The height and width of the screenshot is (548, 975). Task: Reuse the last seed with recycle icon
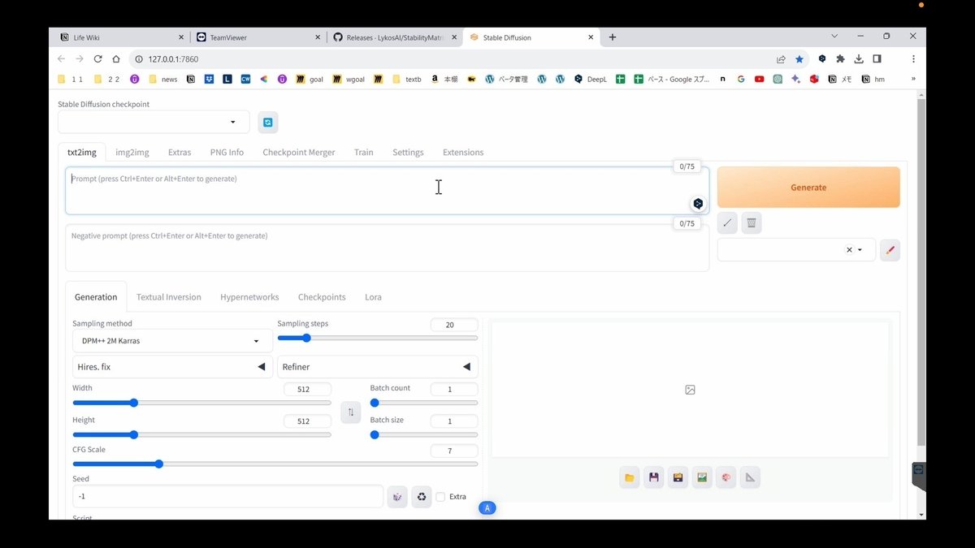click(x=421, y=497)
